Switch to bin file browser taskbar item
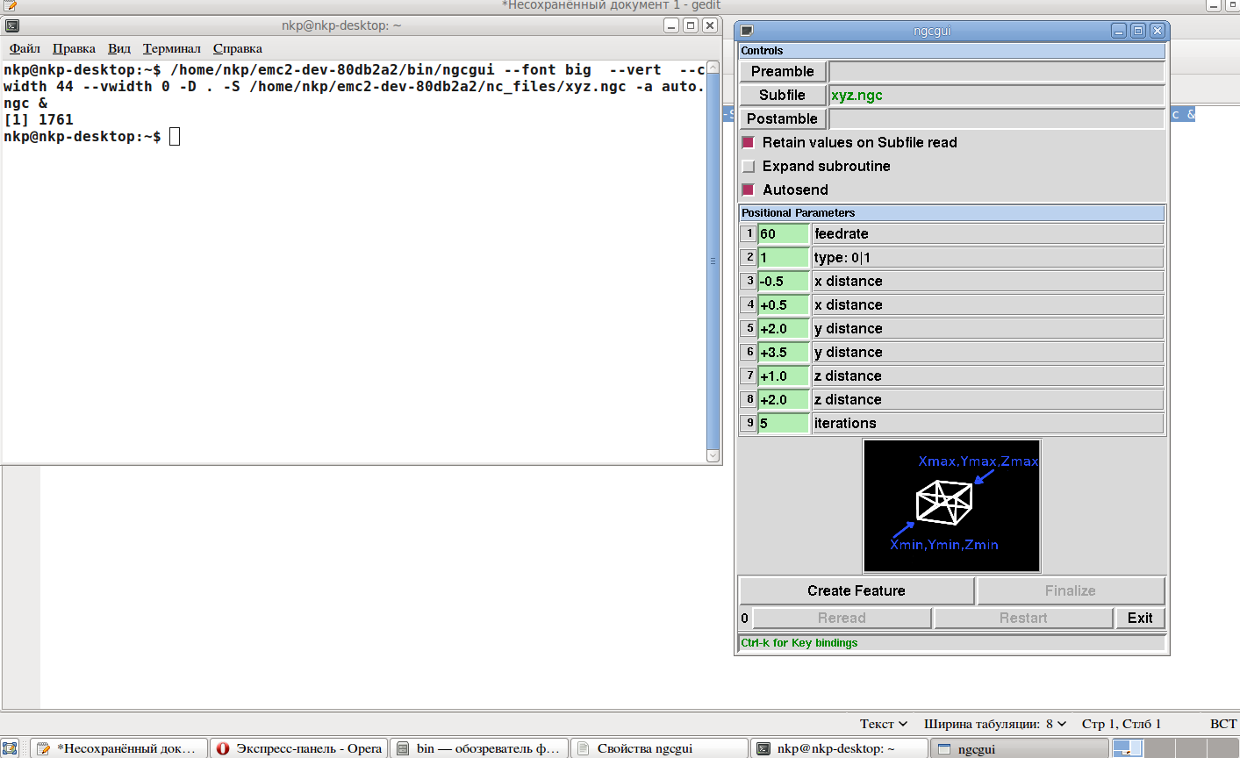The image size is (1240, 758). [479, 748]
